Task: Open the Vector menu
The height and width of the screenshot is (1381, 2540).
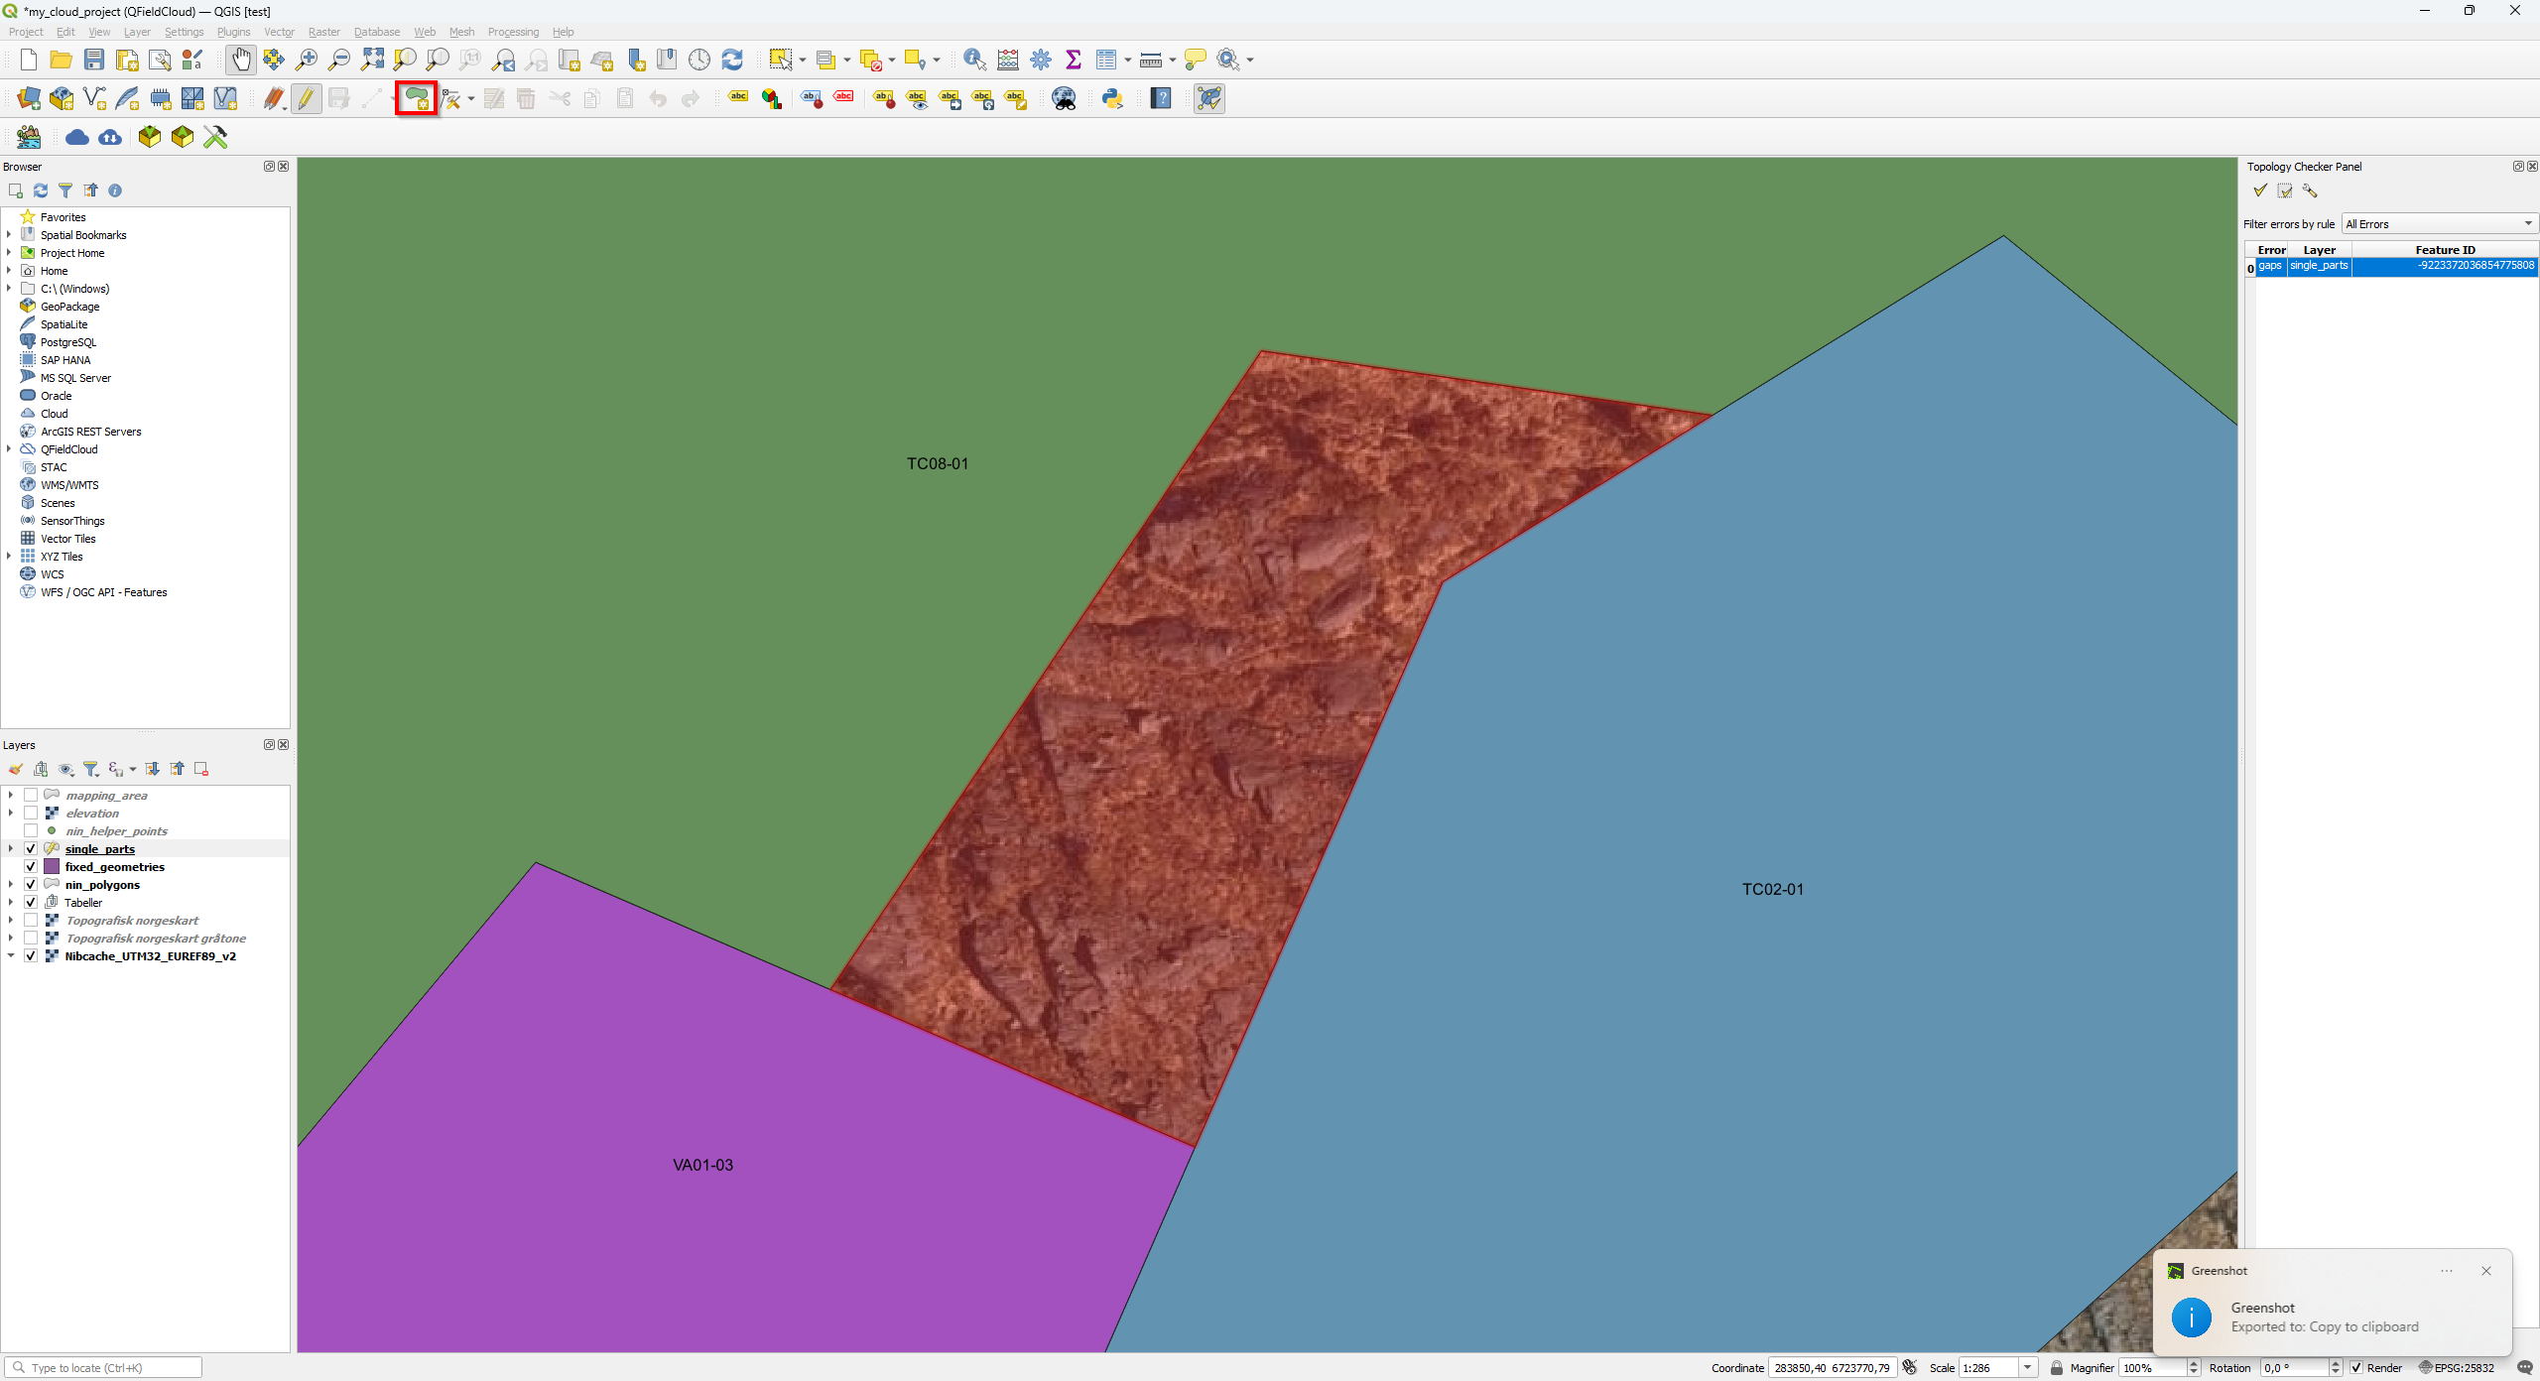Action: pyautogui.click(x=278, y=32)
